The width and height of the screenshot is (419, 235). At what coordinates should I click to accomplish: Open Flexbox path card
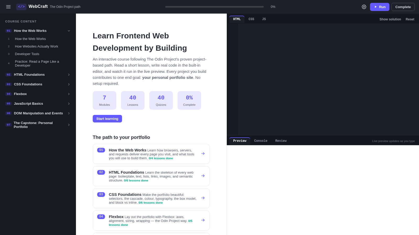(151, 220)
